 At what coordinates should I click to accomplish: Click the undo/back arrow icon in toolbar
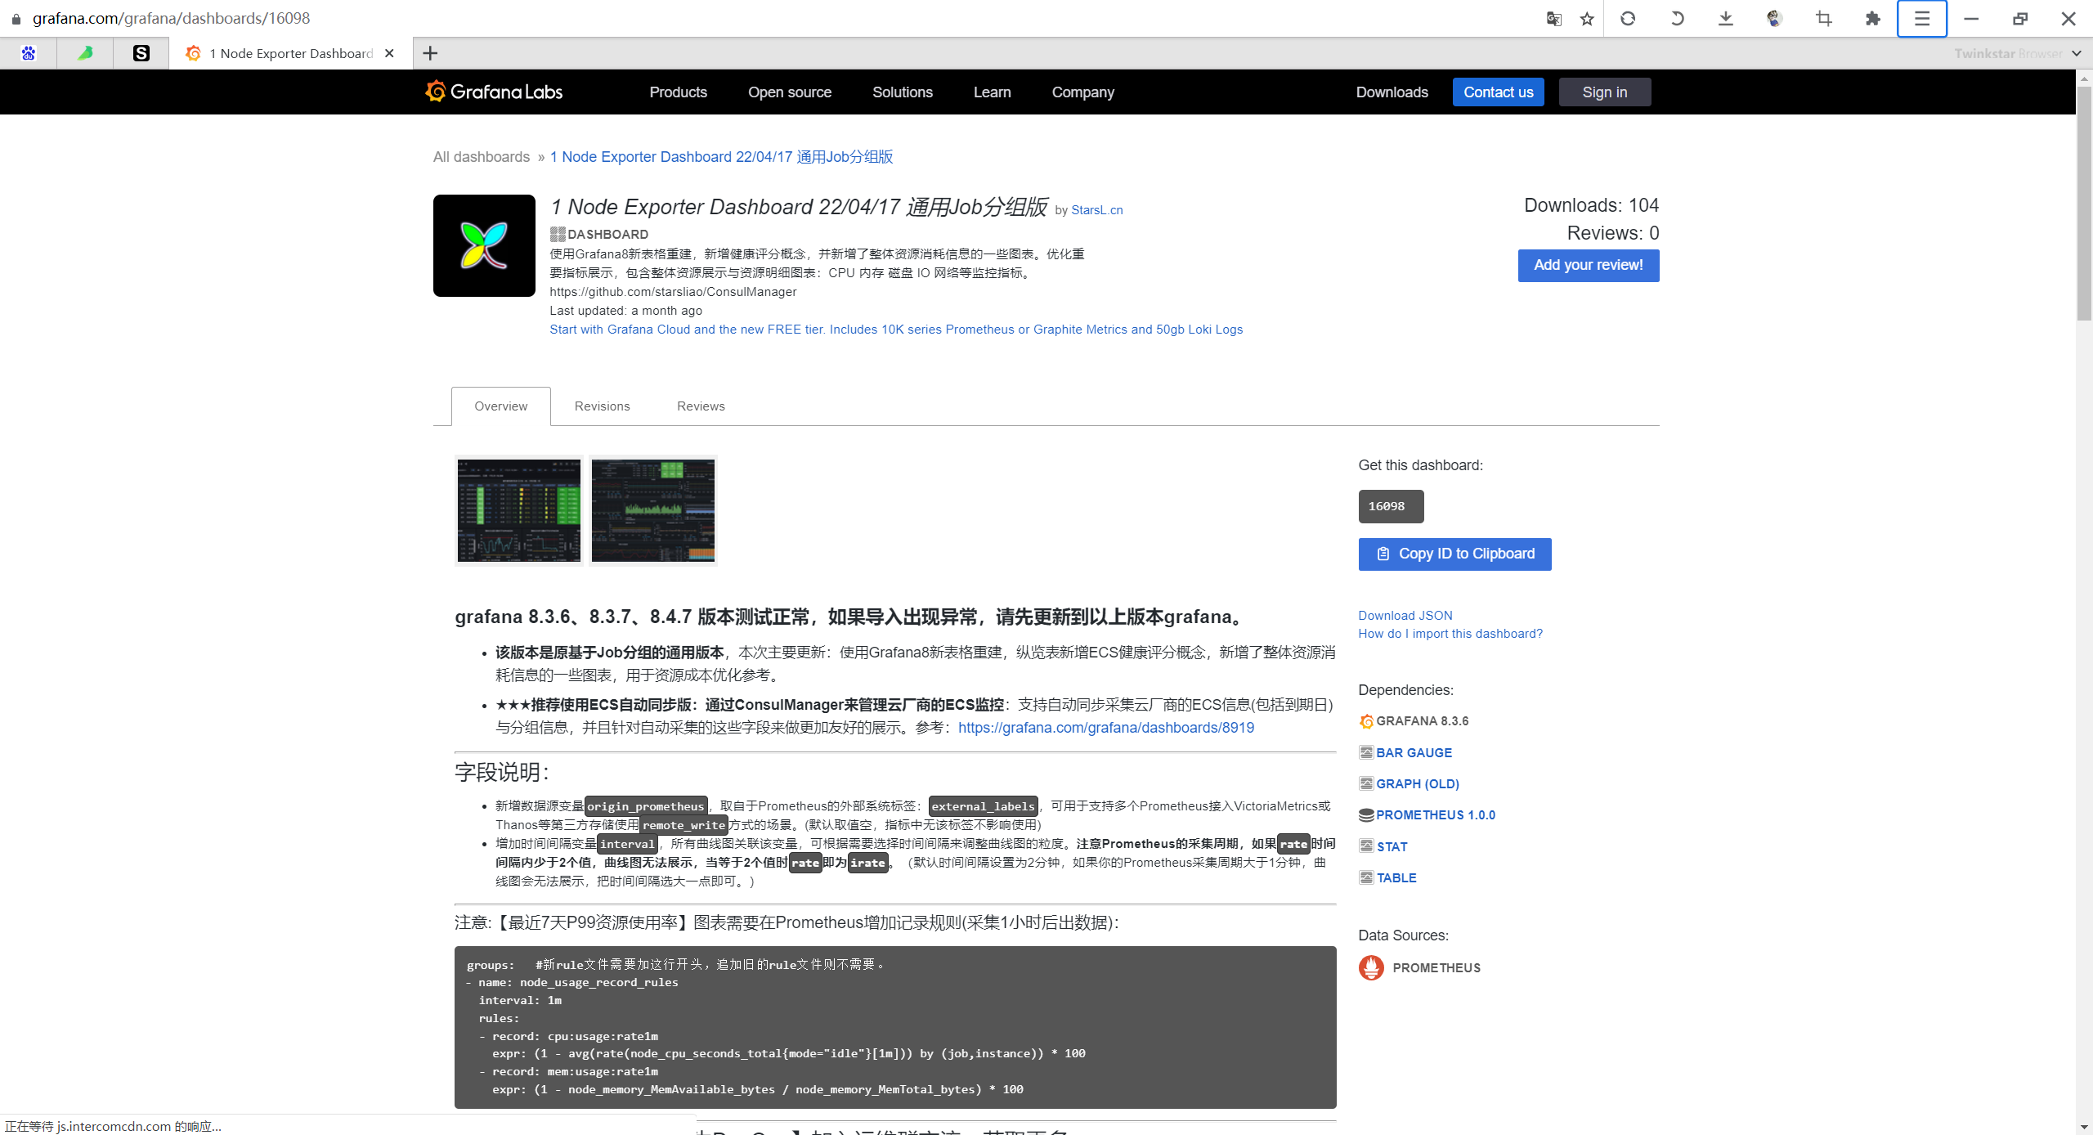click(x=1677, y=18)
